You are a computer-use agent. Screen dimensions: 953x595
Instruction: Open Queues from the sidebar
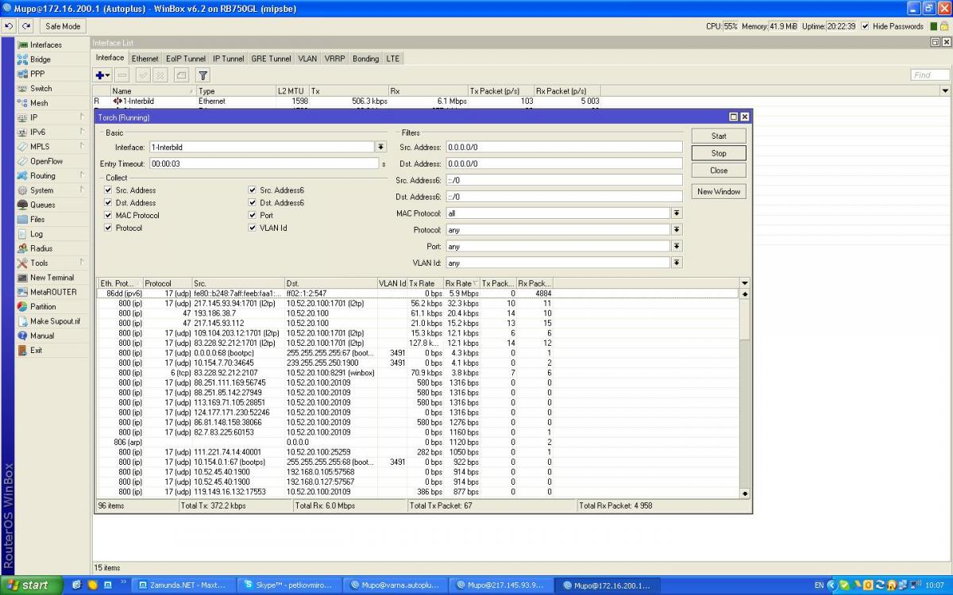42,205
